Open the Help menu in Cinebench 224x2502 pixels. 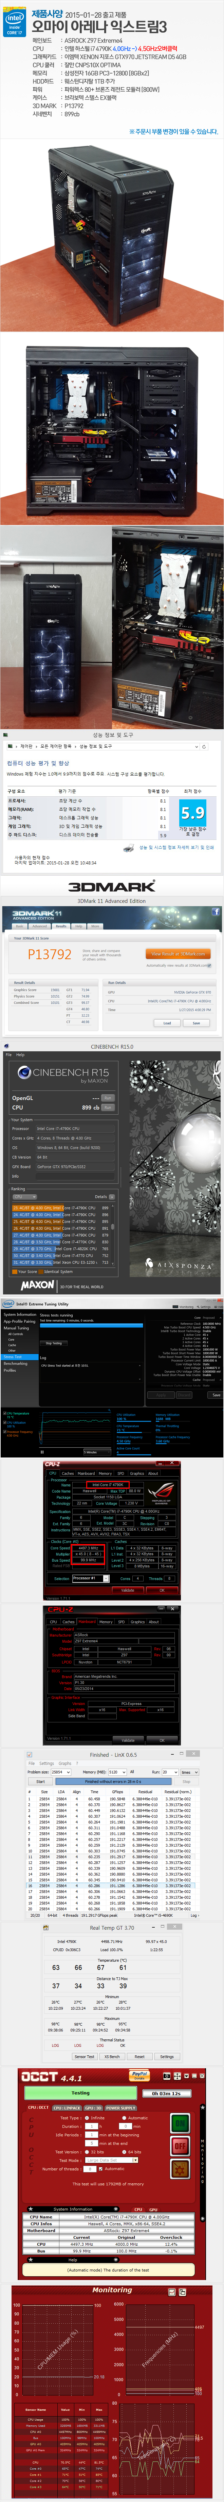pyautogui.click(x=20, y=1055)
